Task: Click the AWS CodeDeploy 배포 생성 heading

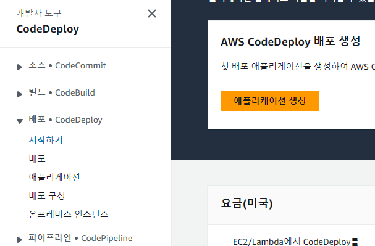Action: tap(290, 41)
